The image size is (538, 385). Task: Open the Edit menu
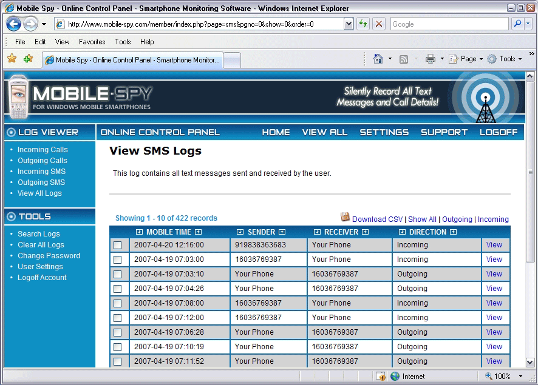tap(40, 42)
